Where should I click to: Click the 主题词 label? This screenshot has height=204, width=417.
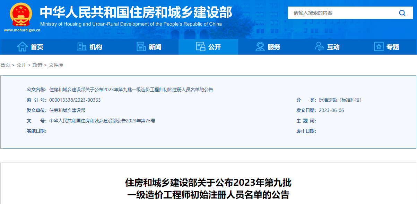click(306, 121)
